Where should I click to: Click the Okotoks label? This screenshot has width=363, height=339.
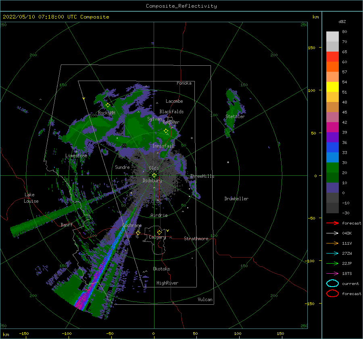pos(161,269)
